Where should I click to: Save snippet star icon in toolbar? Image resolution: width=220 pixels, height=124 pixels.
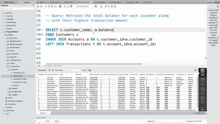(101, 6)
